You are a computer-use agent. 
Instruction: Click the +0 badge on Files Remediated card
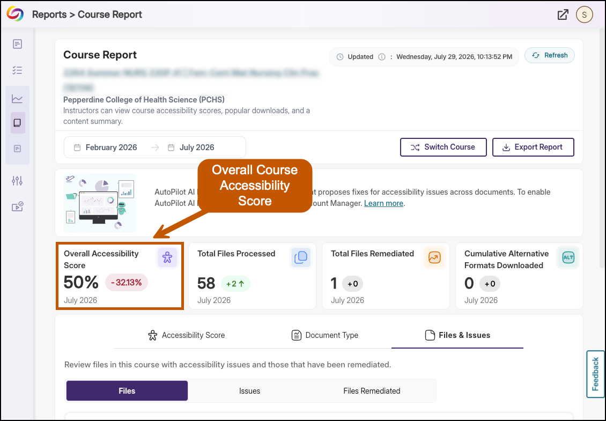[x=352, y=284]
